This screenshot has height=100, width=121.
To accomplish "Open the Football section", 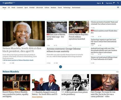I will tap(32, 7).
